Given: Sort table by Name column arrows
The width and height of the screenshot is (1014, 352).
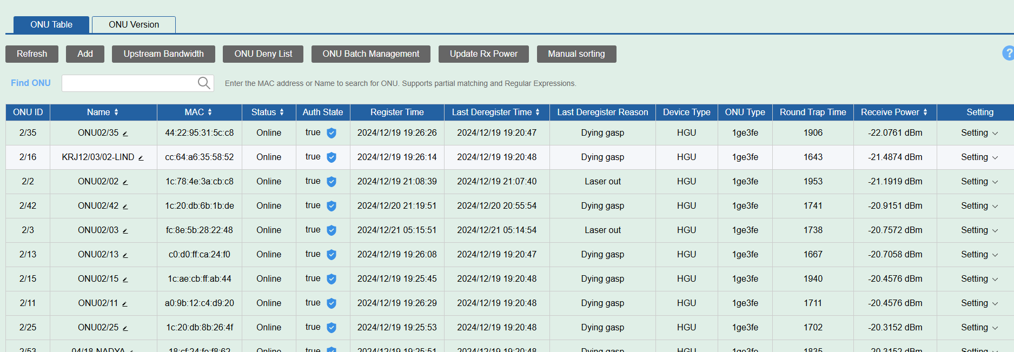Looking at the screenshot, I should pos(116,112).
